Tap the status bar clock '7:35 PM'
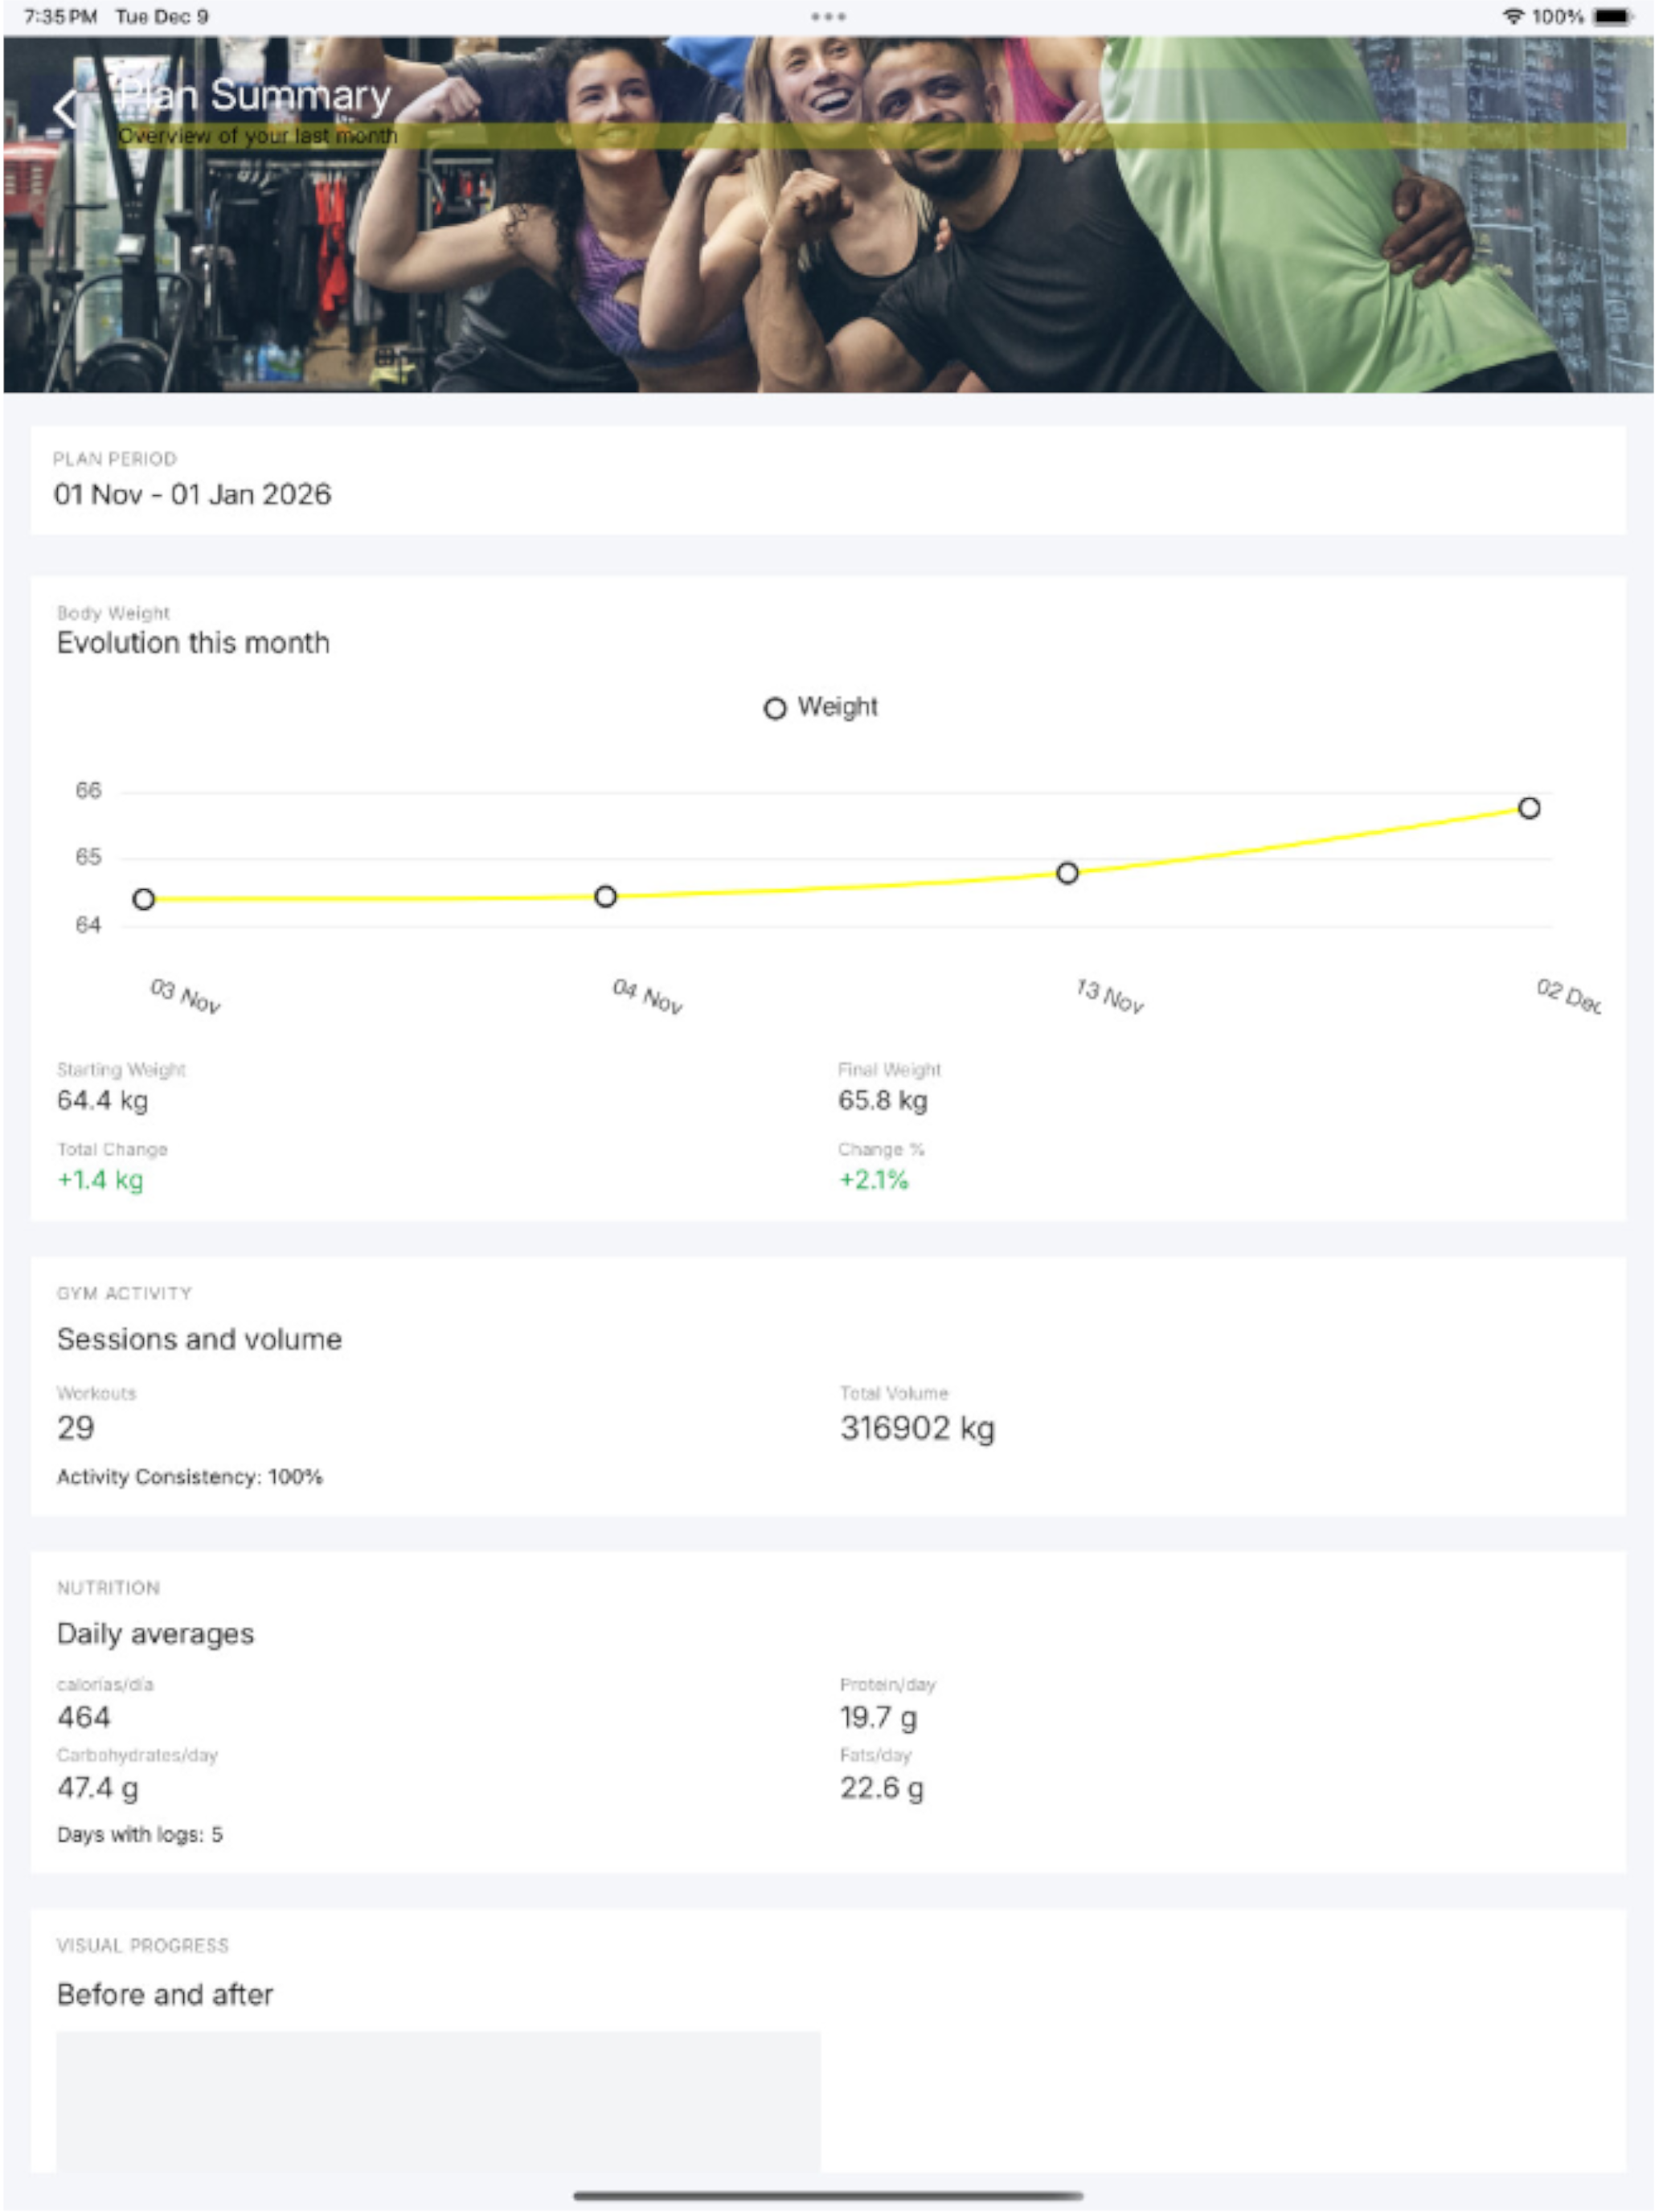The width and height of the screenshot is (1659, 2212). tap(60, 16)
